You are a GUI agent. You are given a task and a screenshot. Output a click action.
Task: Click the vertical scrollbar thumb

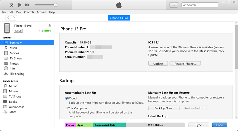236,47
